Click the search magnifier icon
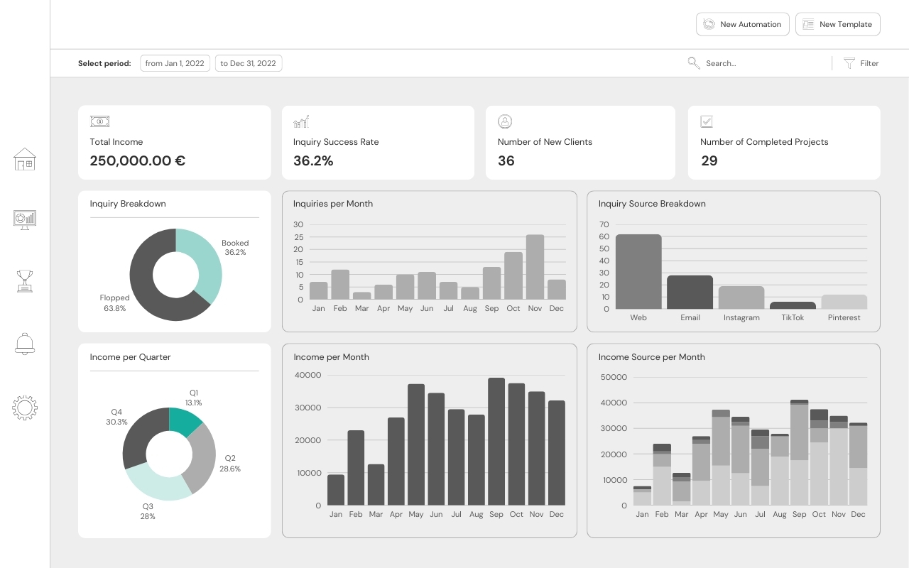This screenshot has width=909, height=568. pyautogui.click(x=694, y=63)
